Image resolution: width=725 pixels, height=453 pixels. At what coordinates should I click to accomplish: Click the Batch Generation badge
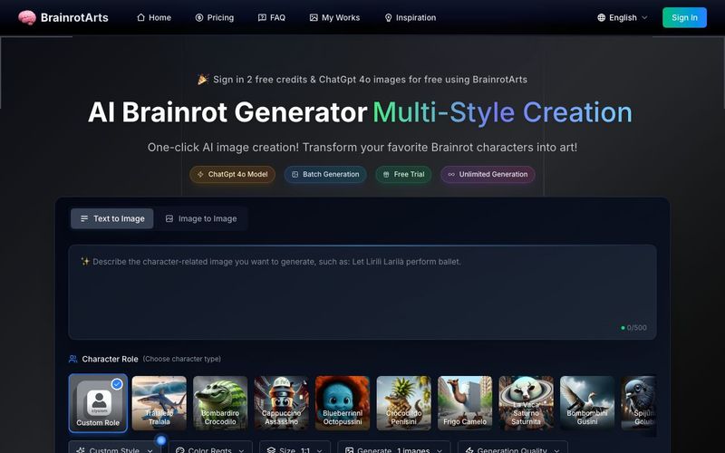click(x=325, y=174)
